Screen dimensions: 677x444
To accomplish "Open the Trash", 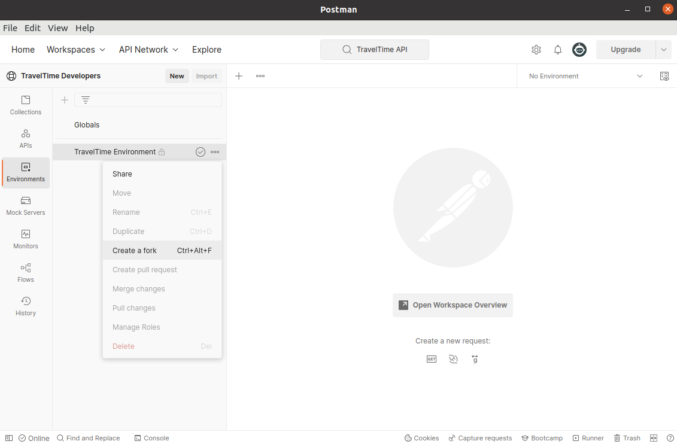I will (x=627, y=437).
